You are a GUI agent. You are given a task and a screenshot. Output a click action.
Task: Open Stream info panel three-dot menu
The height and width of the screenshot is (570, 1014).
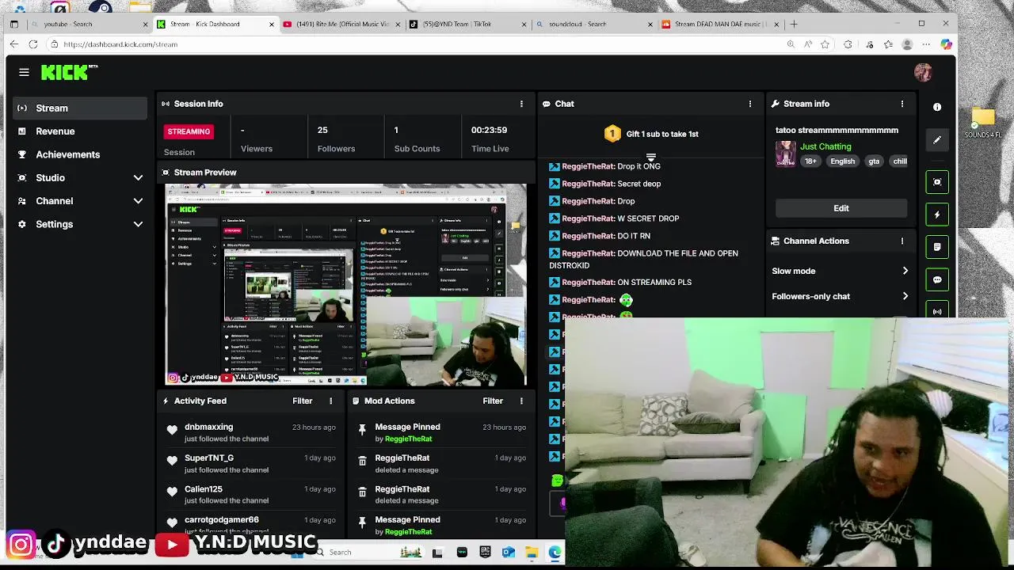(x=902, y=104)
